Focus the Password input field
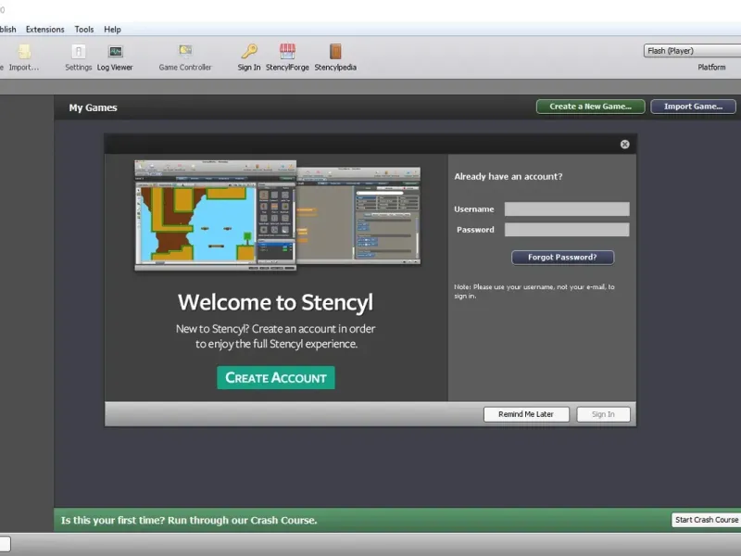Image resolution: width=741 pixels, height=556 pixels. pyautogui.click(x=567, y=230)
